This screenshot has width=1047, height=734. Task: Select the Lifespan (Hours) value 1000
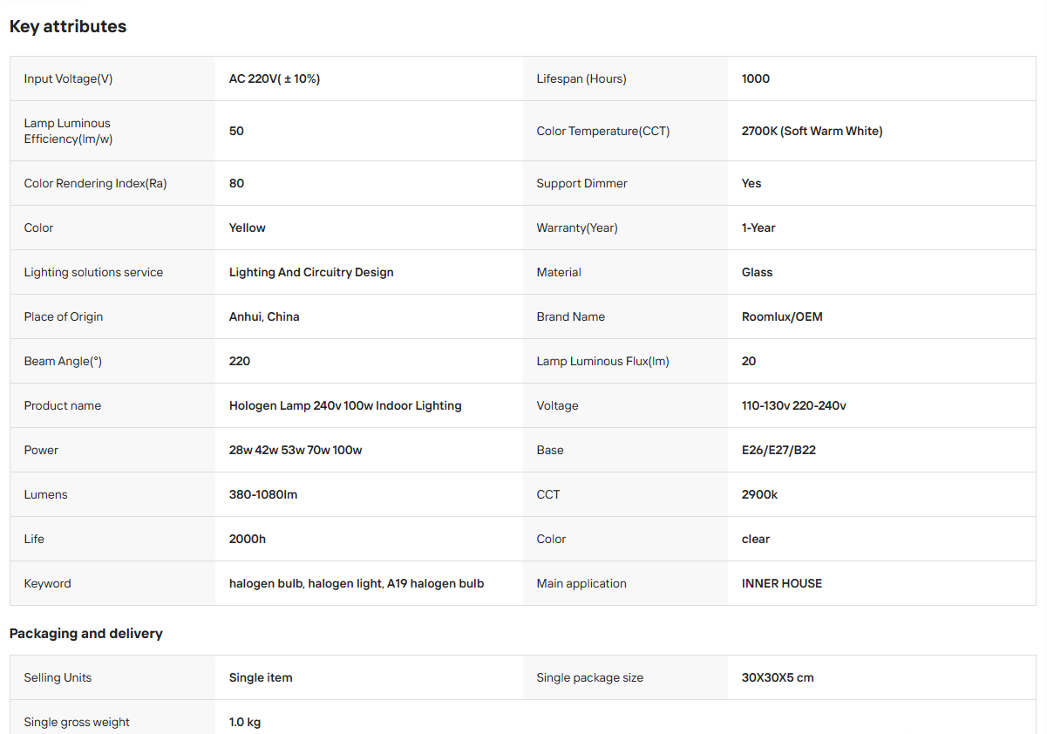pos(756,78)
